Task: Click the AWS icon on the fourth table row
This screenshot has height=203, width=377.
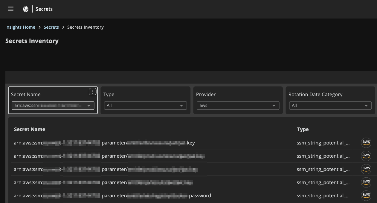Action: [x=366, y=182]
